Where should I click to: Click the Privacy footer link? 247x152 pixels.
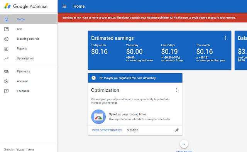click(20, 150)
